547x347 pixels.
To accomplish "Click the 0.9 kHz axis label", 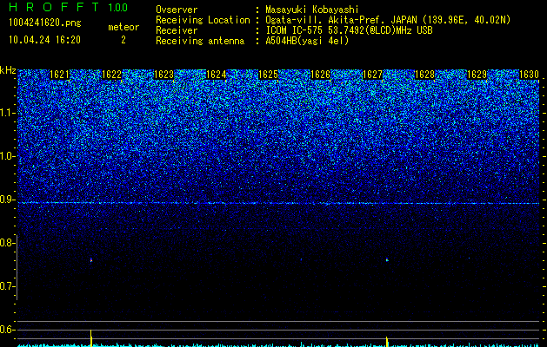I will point(7,200).
